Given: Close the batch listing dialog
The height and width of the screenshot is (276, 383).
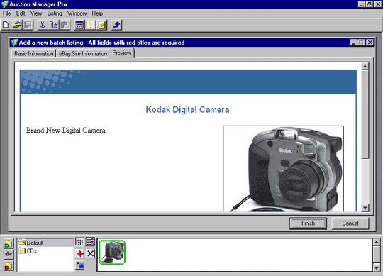Looking at the screenshot, I should pos(370,43).
